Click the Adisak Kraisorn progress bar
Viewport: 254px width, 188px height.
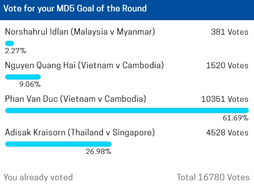58,144
